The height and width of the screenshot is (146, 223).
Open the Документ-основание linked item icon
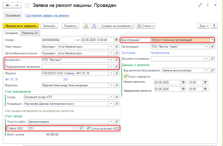[x=212, y=58]
